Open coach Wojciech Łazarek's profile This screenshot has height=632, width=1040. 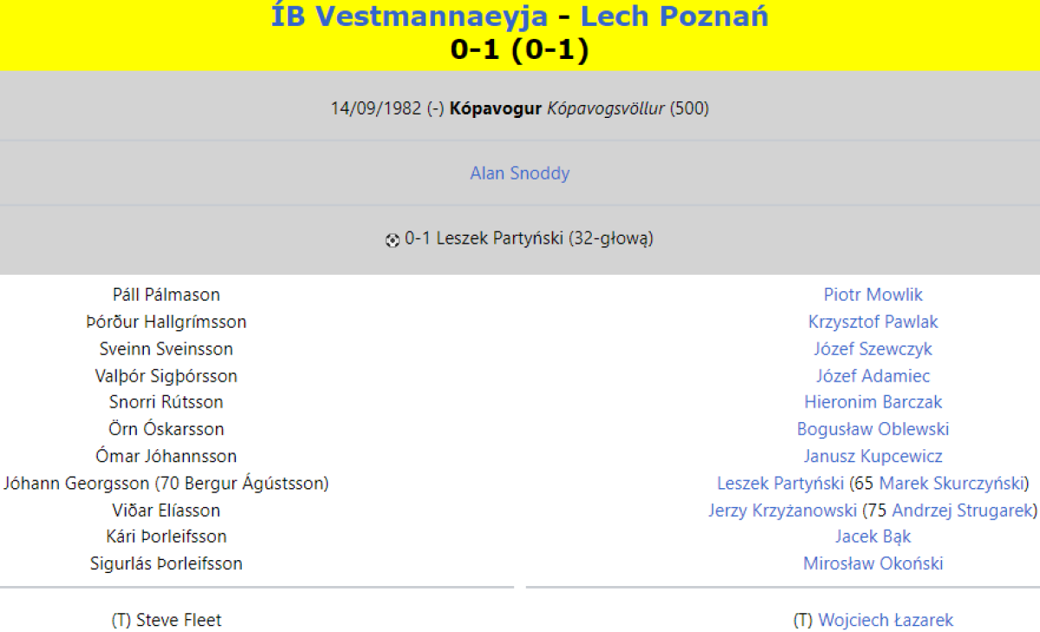pyautogui.click(x=886, y=620)
